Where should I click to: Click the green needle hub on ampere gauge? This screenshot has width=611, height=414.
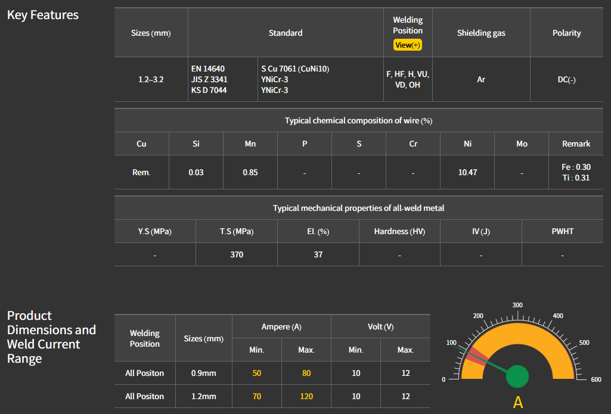(x=517, y=376)
